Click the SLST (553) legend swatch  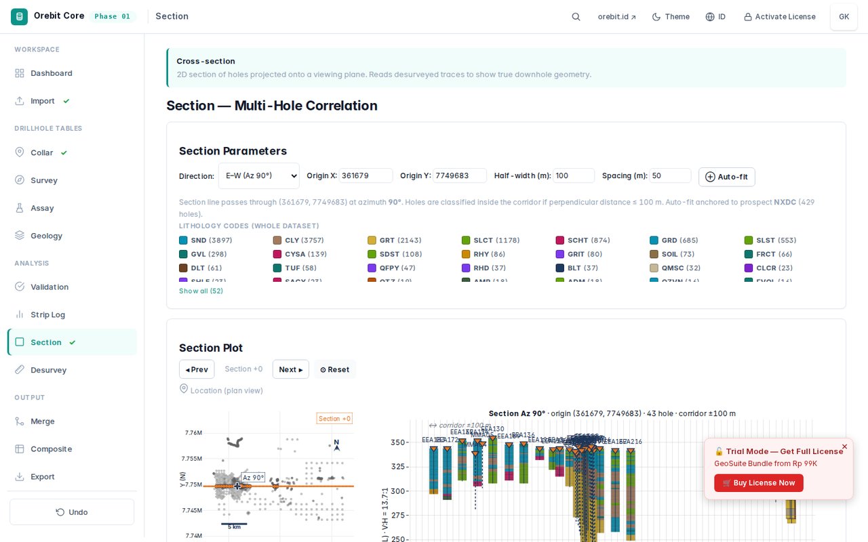(x=749, y=241)
